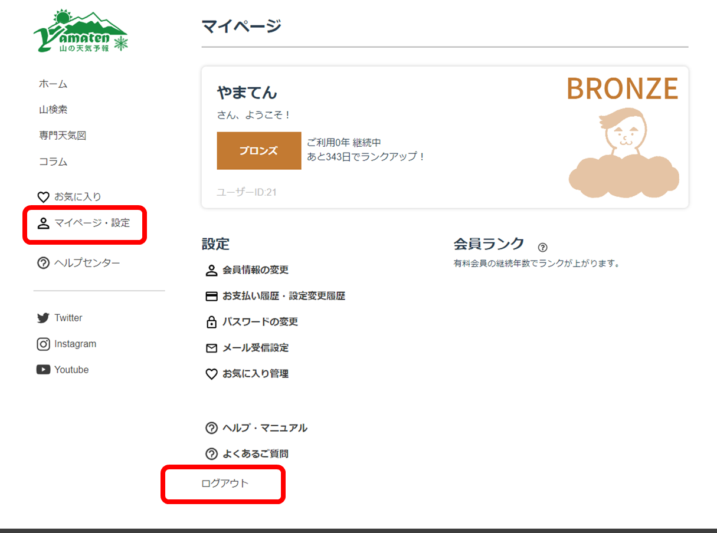Open Instagram via the camera icon

(x=43, y=344)
